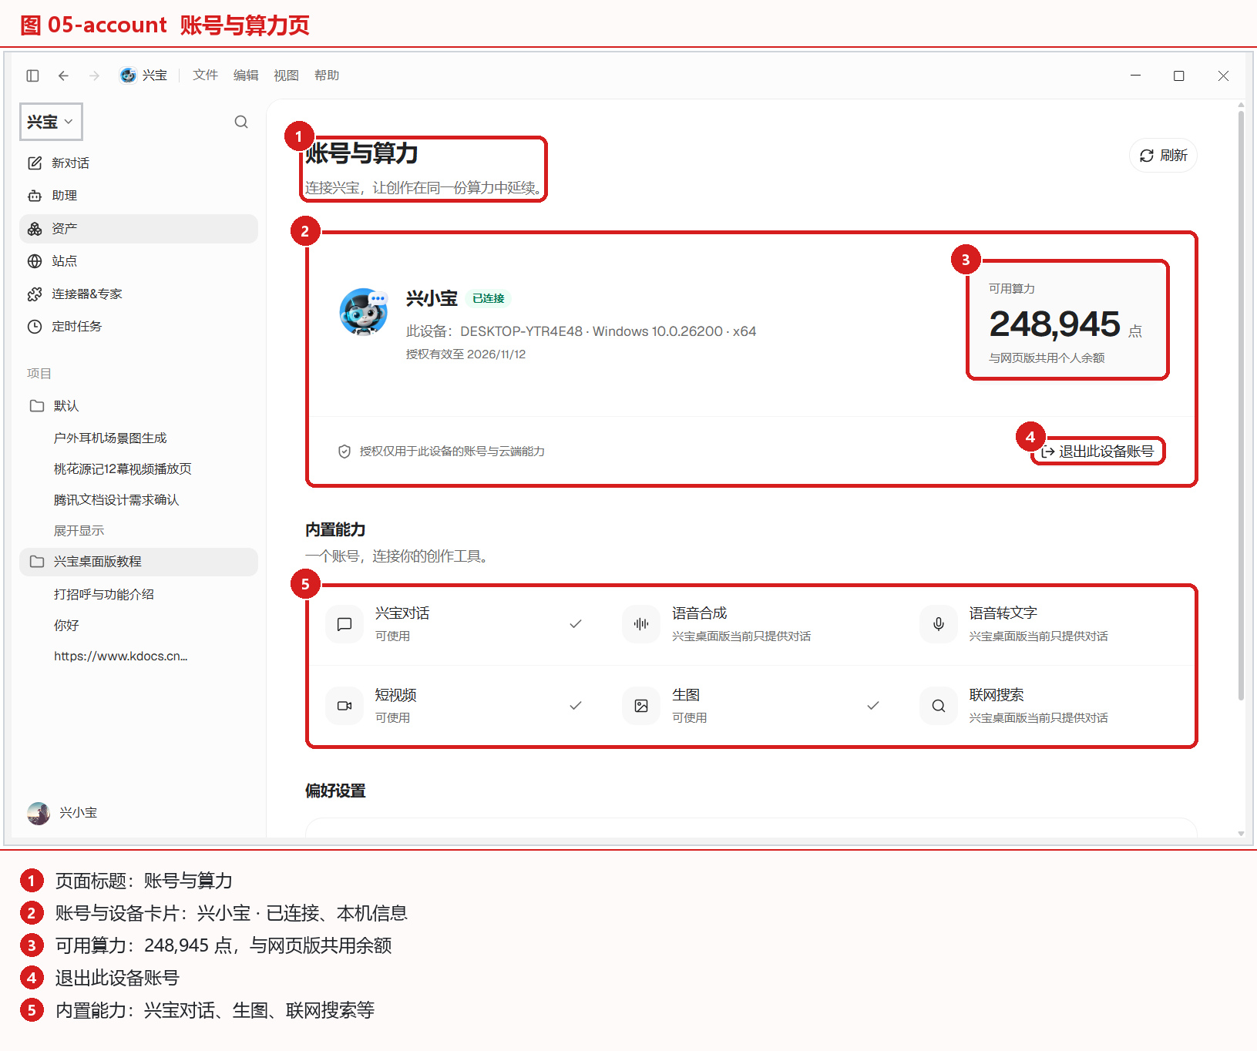Image resolution: width=1257 pixels, height=1051 pixels.
Task: Open 桃花源记12幕视频播放页 conversation
Action: 123,469
